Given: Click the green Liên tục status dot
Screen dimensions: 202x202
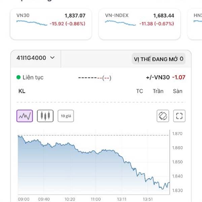Looking at the screenshot, I should (19, 77).
